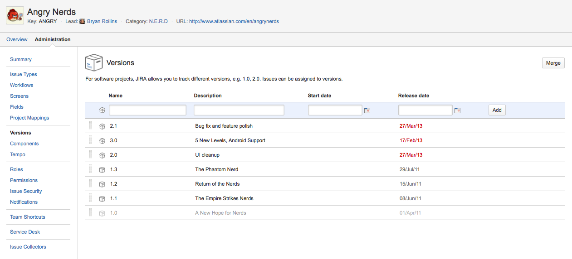Switch to the Overview tab
This screenshot has width=572, height=259.
17,39
